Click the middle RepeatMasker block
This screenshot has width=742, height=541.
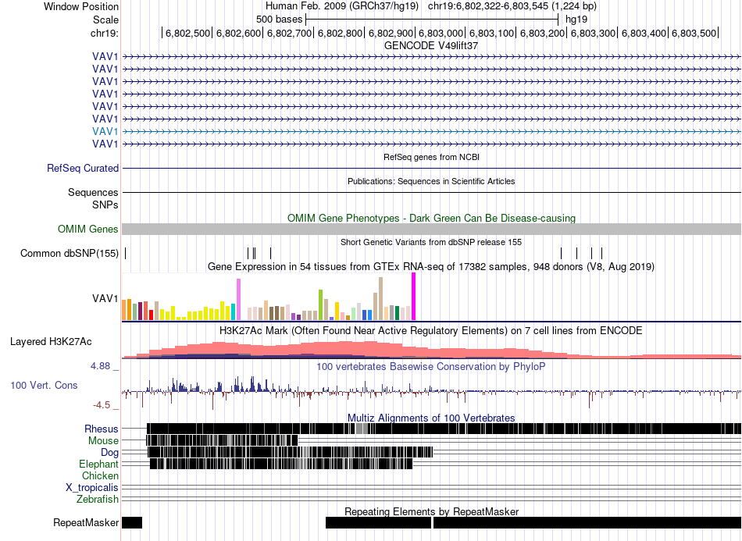379,522
